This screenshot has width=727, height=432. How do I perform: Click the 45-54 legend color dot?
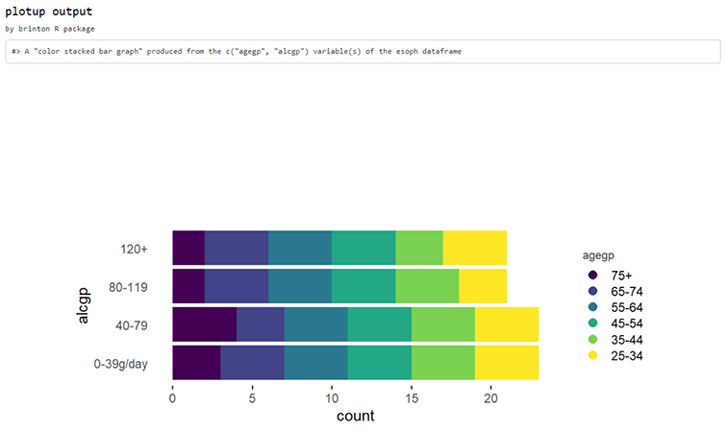click(592, 324)
